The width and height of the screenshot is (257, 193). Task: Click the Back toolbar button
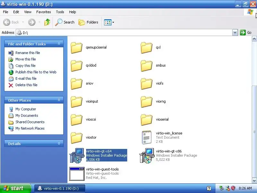(x=11, y=22)
